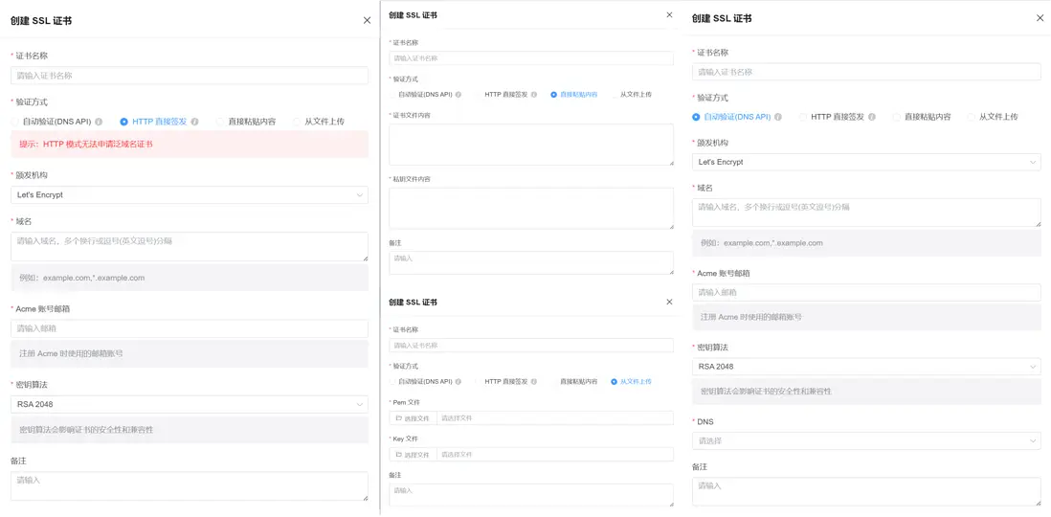Select HTTP 直接签发 radio in top-middle dialog
Screen dimensions: 1051x517
click(x=479, y=95)
